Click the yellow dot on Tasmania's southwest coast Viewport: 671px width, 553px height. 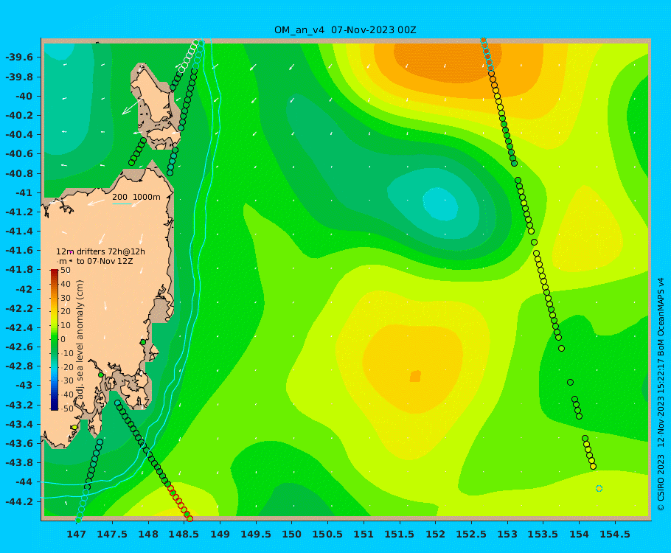74,427
